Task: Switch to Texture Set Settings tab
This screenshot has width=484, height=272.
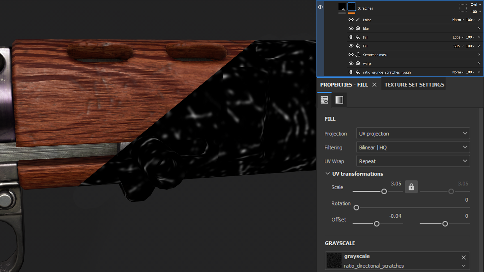Action: tap(414, 85)
